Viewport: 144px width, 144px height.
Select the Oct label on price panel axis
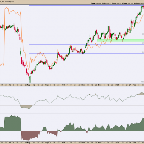click(64, 85)
